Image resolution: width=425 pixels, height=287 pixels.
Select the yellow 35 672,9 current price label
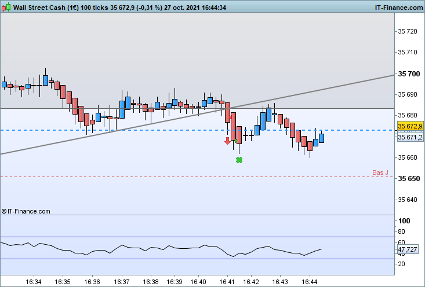tap(410, 126)
